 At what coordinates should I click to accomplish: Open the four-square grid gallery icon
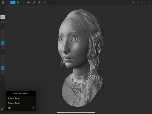coord(3,2)
